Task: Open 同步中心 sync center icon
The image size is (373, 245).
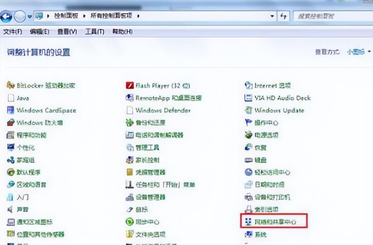Action: pos(130,222)
